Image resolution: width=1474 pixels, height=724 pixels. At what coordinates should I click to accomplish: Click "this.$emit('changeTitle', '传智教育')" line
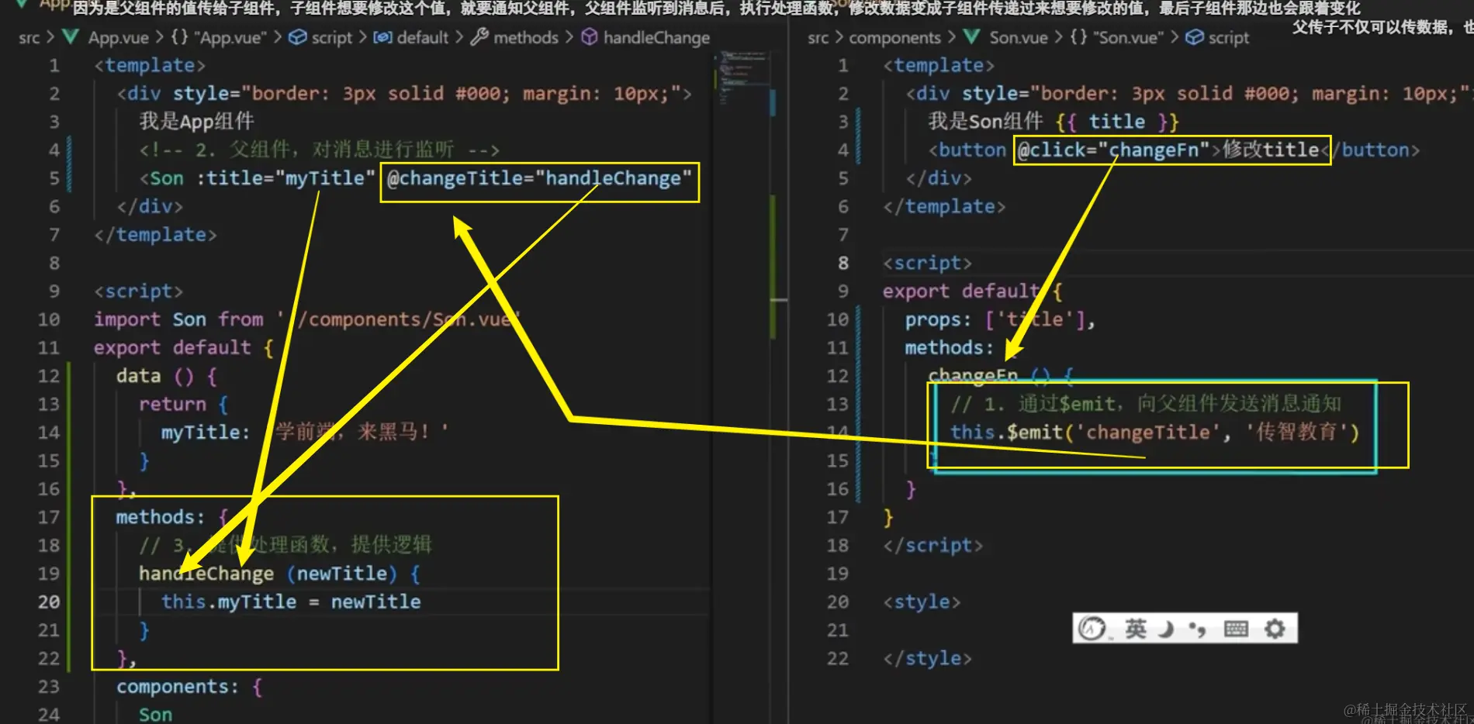pos(1154,432)
